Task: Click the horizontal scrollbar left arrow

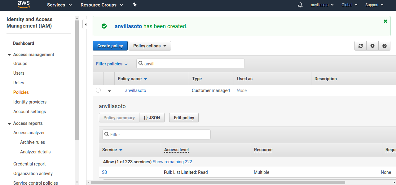Action: coord(89,182)
